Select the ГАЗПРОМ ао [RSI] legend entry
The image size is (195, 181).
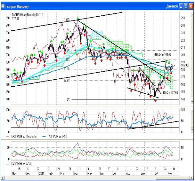(55, 137)
